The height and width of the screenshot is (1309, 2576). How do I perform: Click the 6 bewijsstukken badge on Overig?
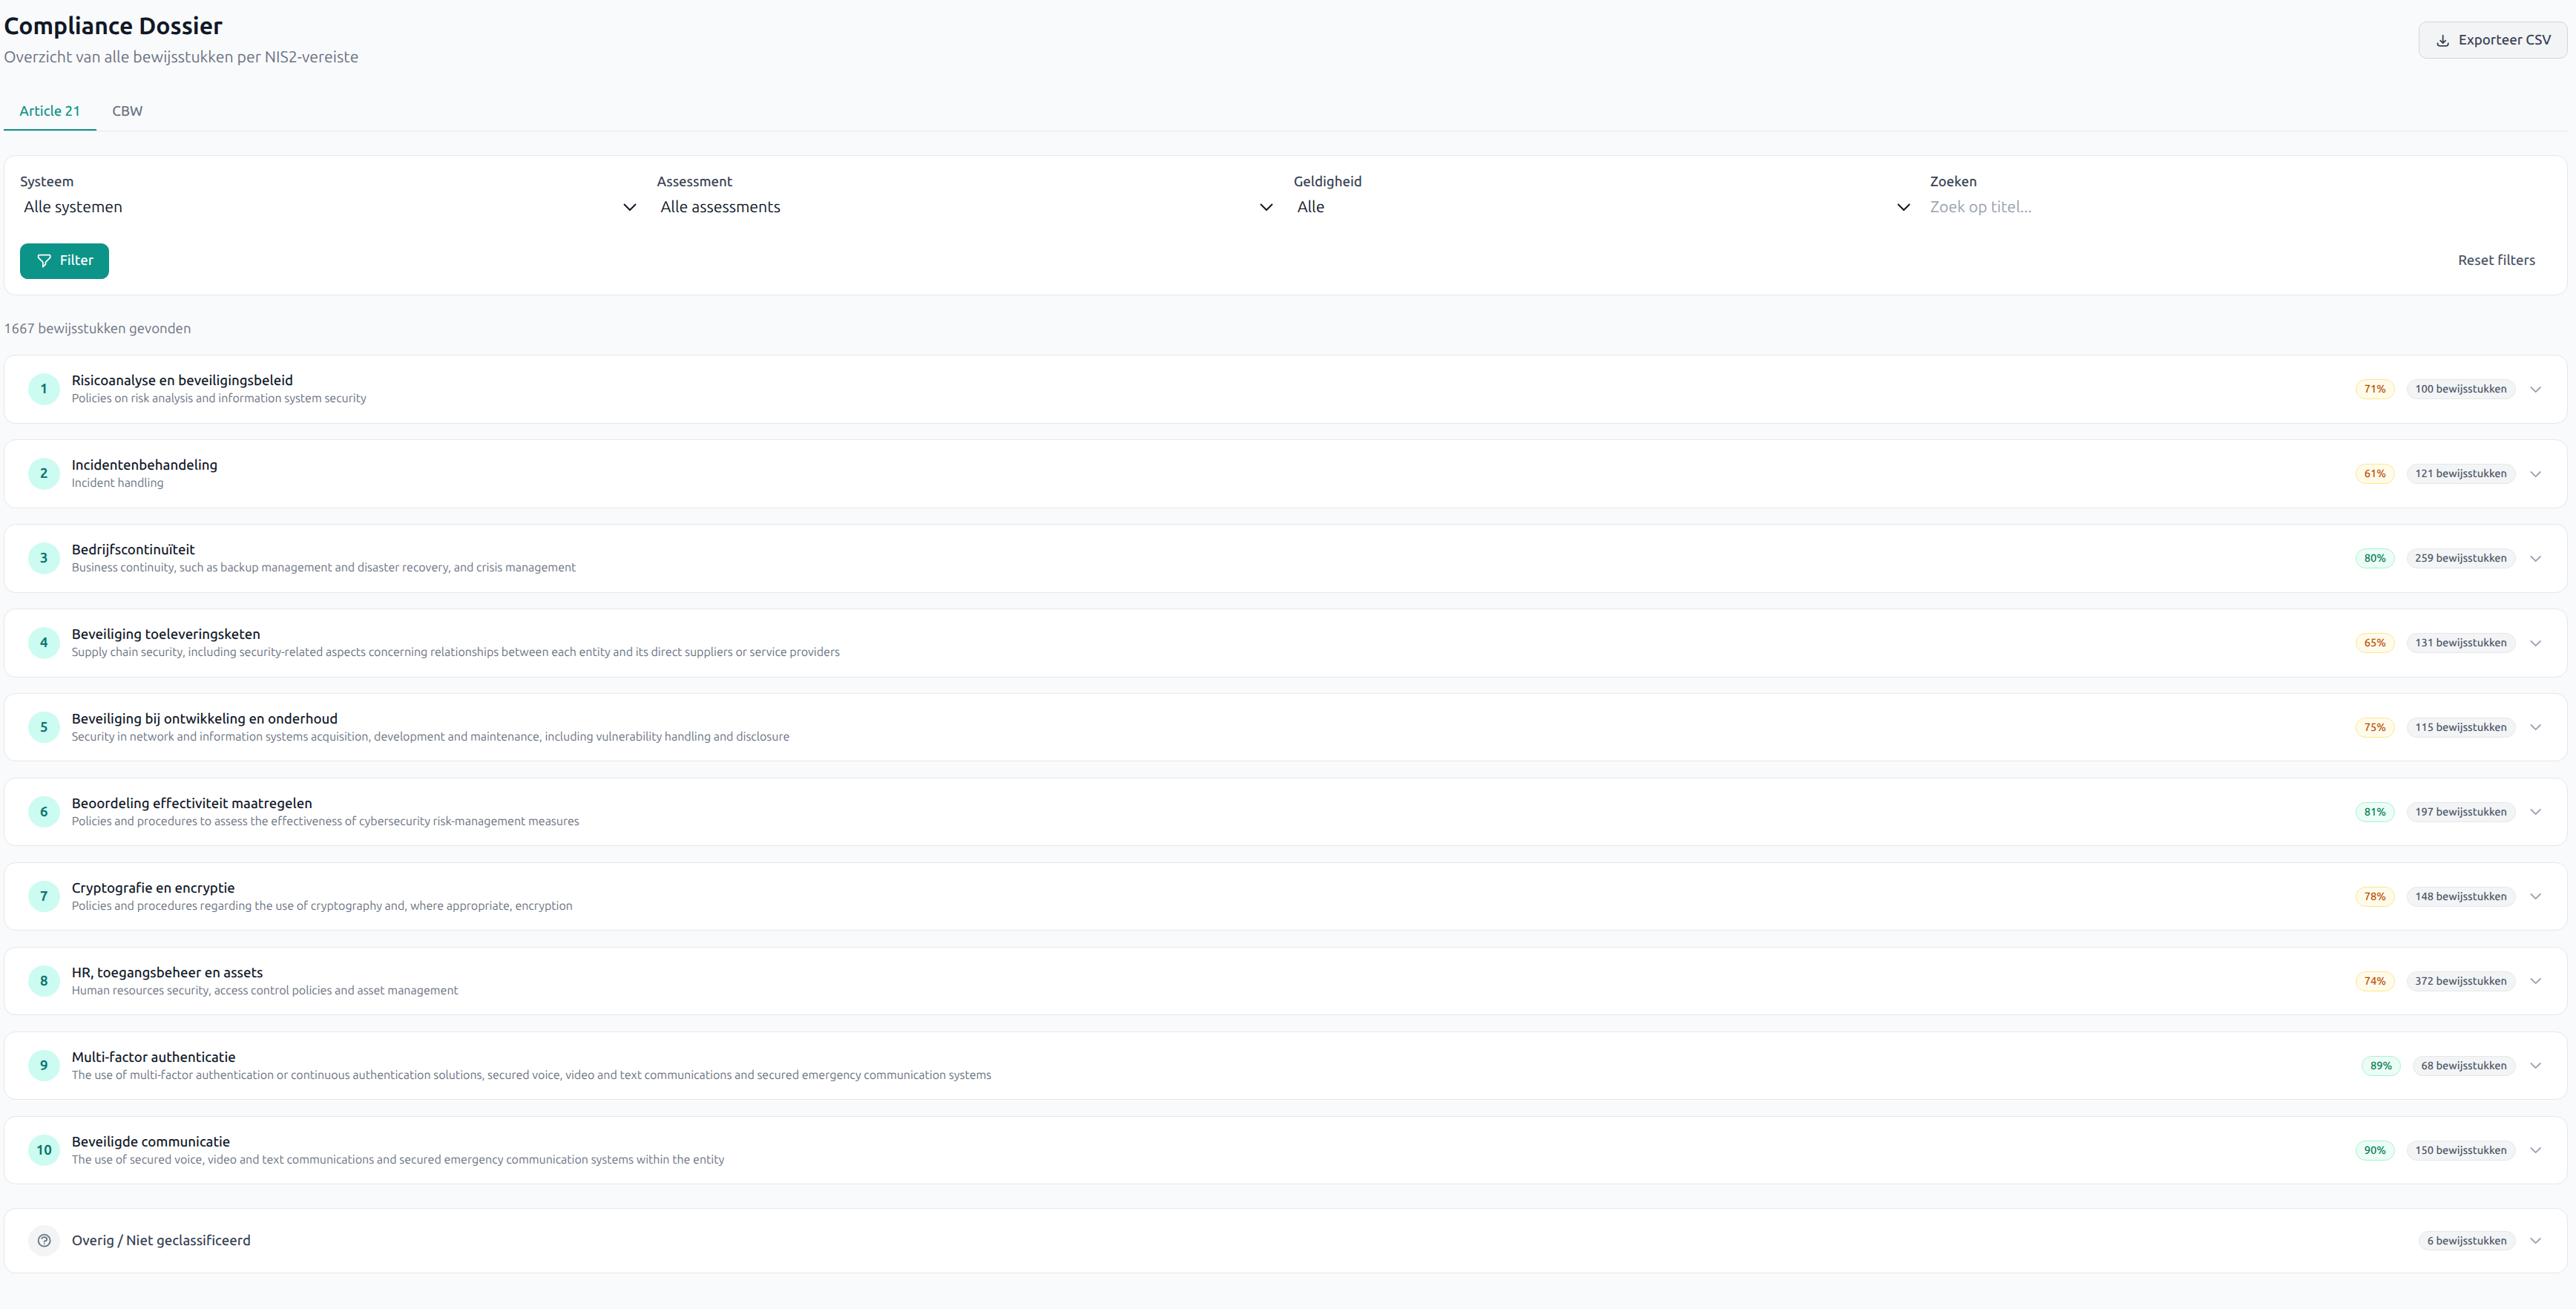(x=2466, y=1241)
